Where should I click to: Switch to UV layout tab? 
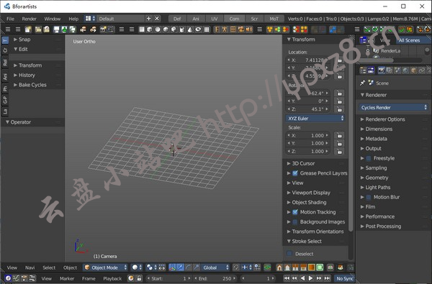pos(215,19)
